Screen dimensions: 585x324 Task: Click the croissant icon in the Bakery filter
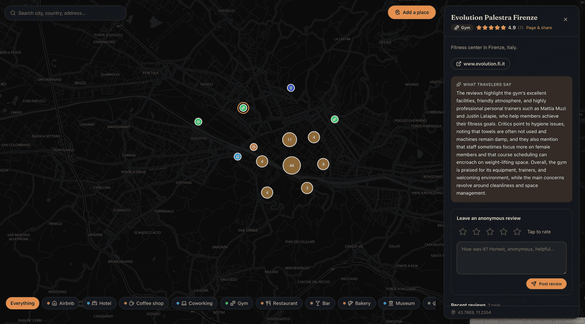351,303
